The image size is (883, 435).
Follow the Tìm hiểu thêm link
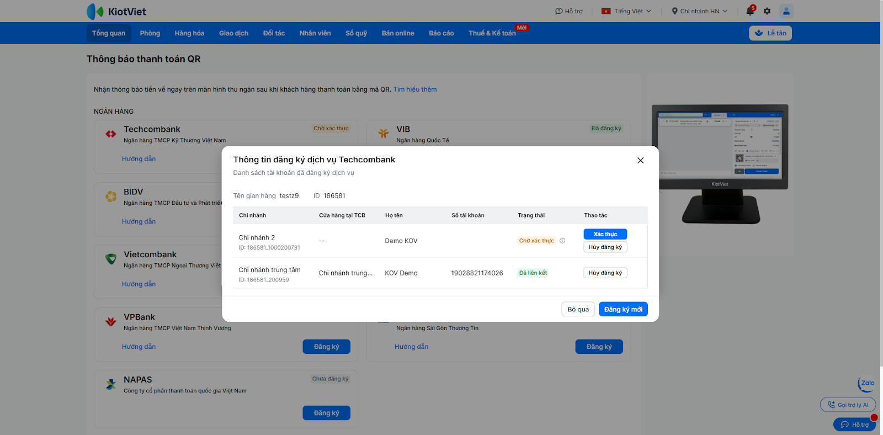[x=415, y=89]
